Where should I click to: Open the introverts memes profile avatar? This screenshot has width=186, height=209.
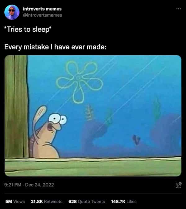tap(12, 12)
